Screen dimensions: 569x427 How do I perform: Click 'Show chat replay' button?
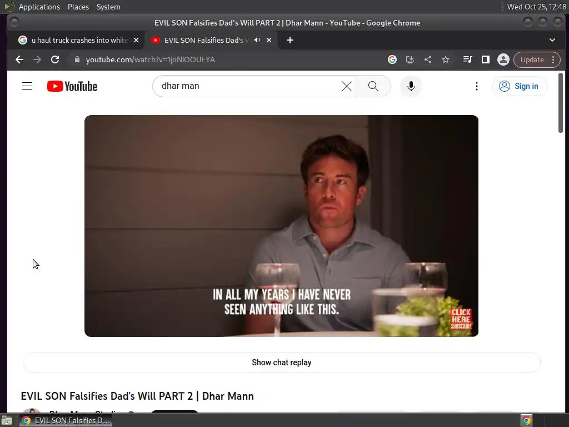pyautogui.click(x=281, y=363)
